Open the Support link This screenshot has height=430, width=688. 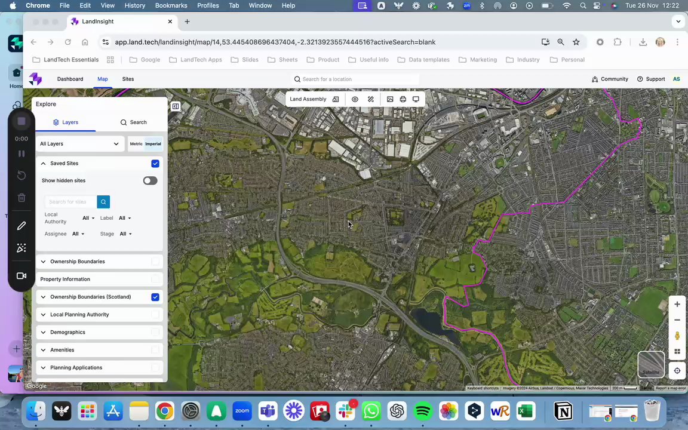coord(651,79)
